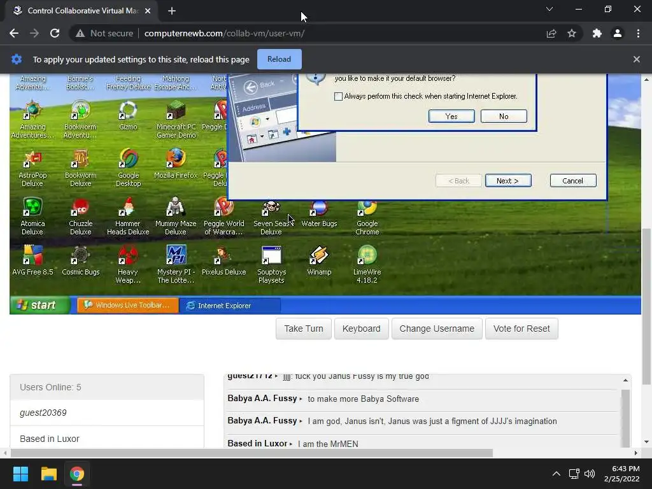Click Yes in default browser dialog

point(451,117)
